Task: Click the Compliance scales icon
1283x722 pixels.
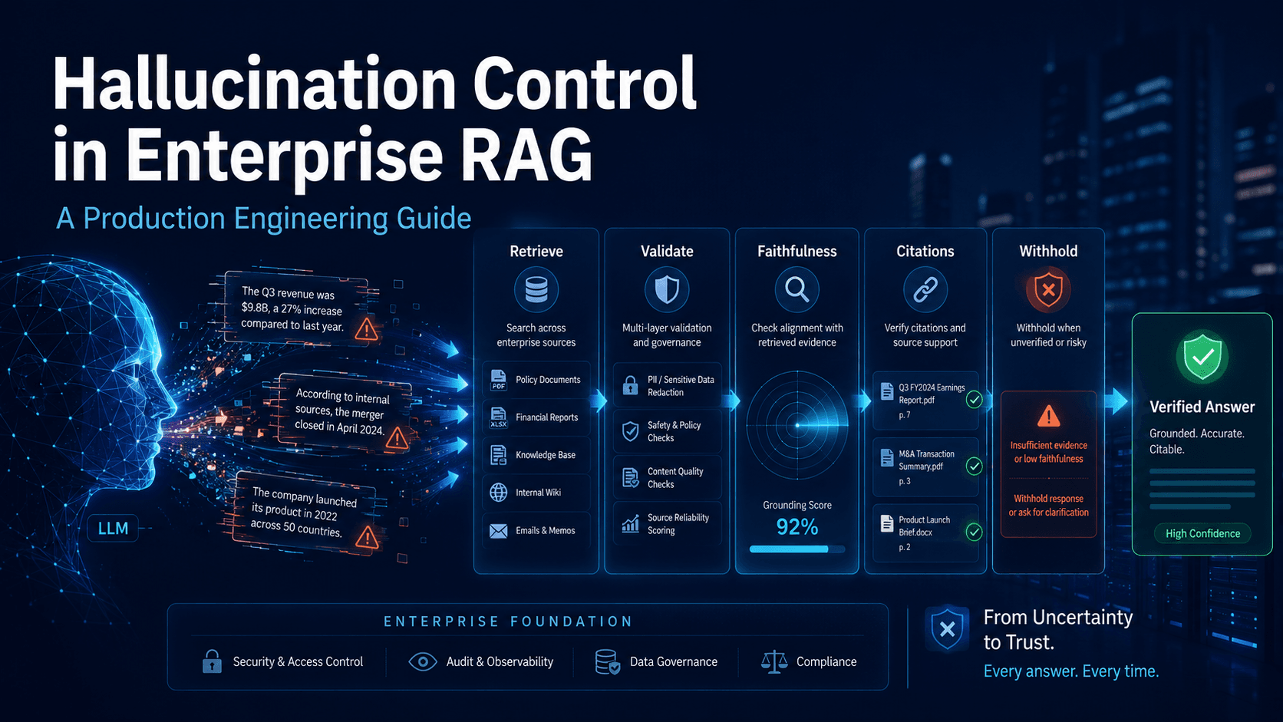Action: 774,661
